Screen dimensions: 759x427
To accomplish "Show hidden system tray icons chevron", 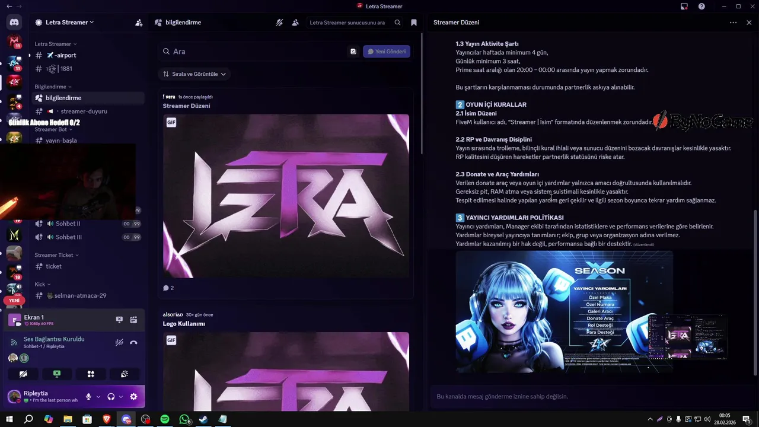I will [x=650, y=419].
